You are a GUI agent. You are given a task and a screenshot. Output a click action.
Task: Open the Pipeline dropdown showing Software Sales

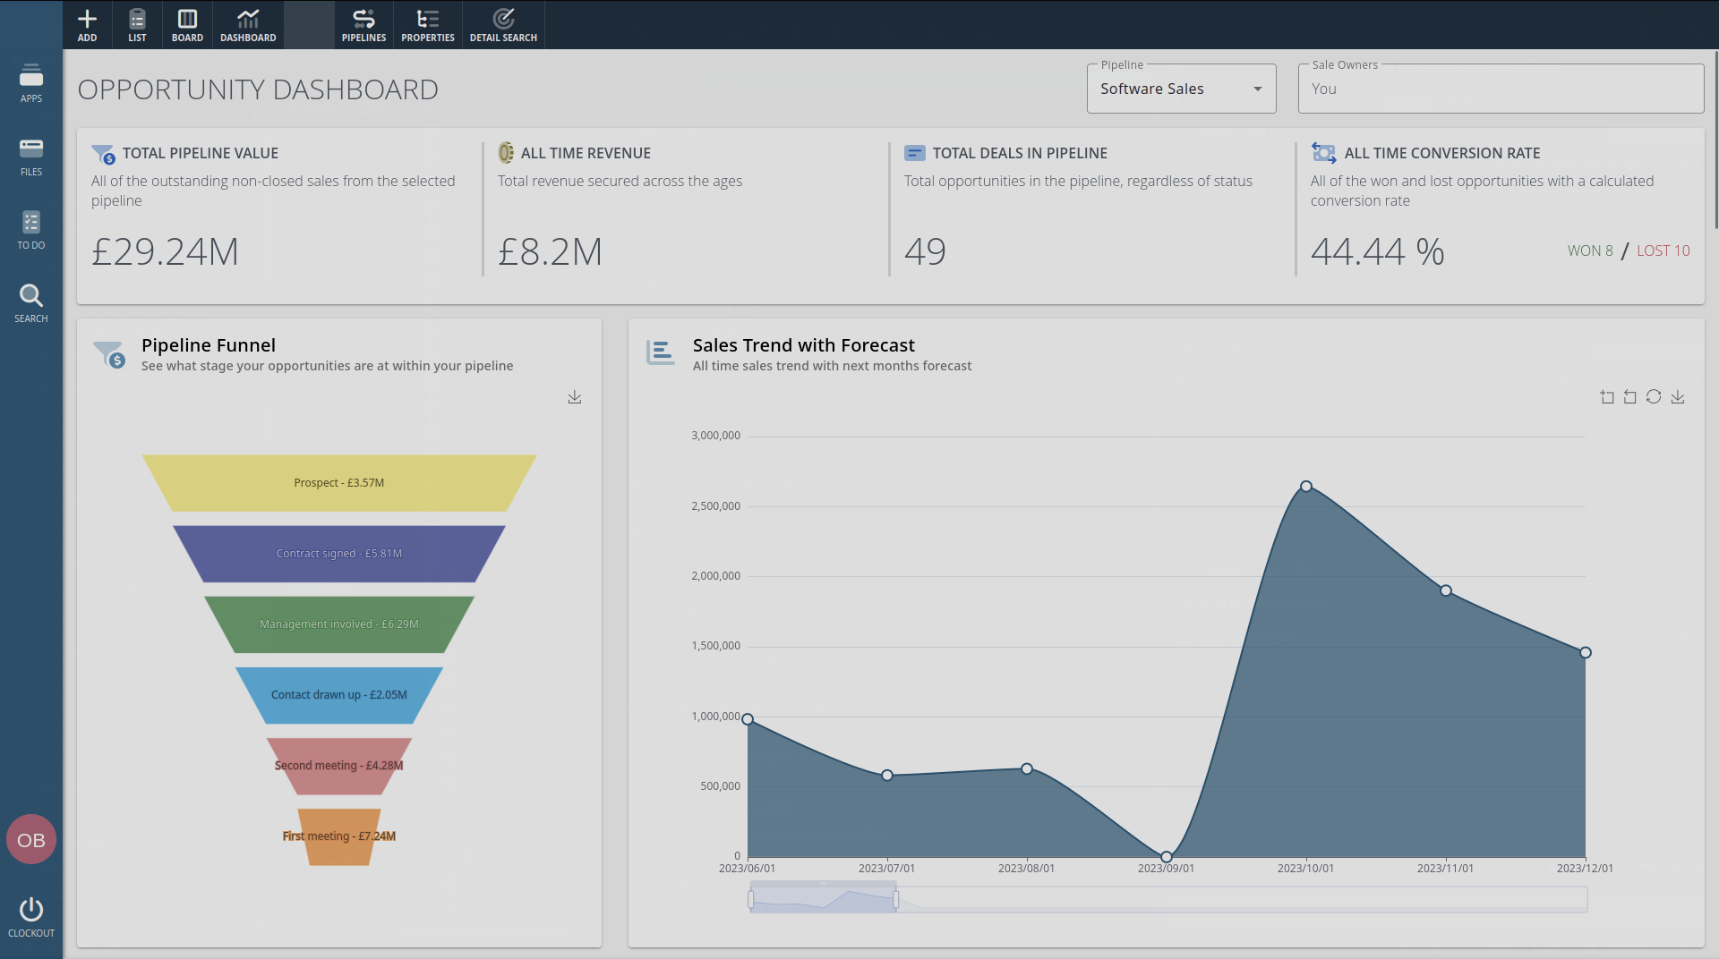(1181, 89)
